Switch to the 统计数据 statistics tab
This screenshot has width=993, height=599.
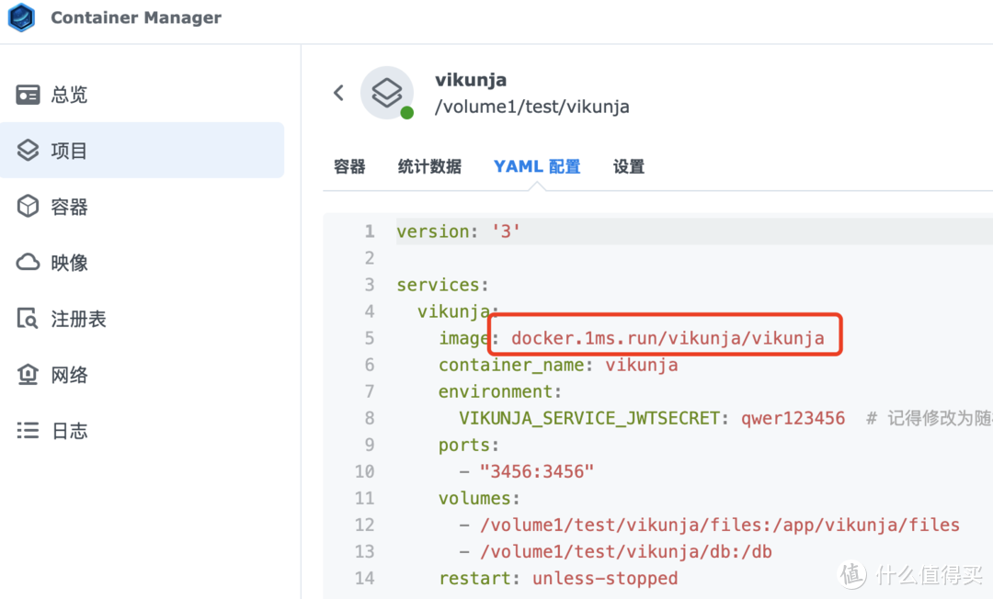(x=429, y=166)
